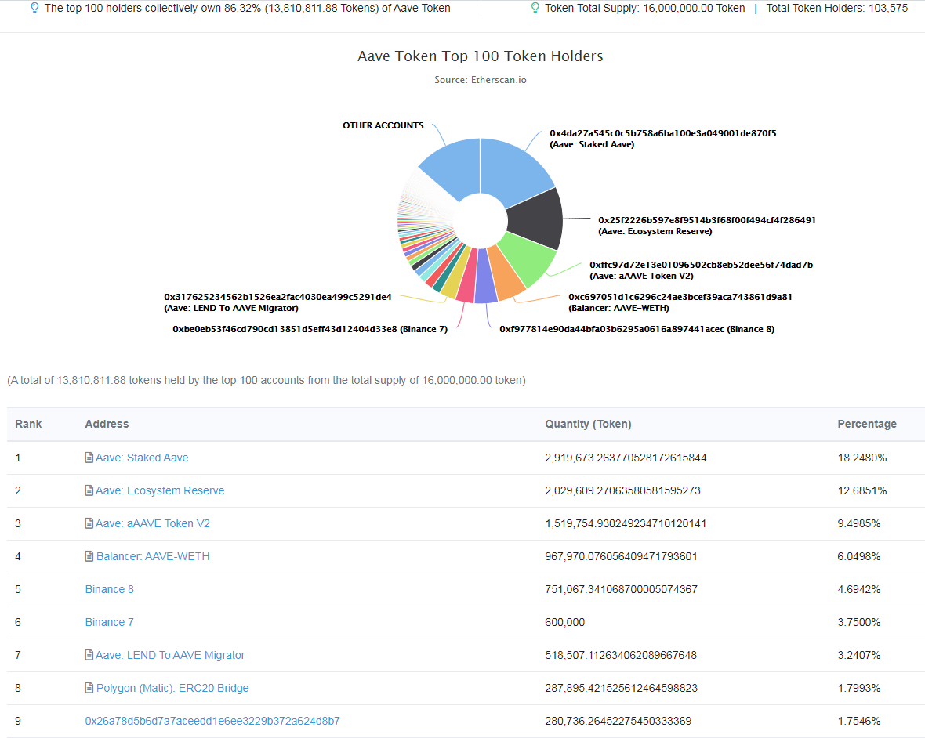This screenshot has height=738, width=925.
Task: Click lightbulb icon beside top 100 holders text
Action: [34, 9]
